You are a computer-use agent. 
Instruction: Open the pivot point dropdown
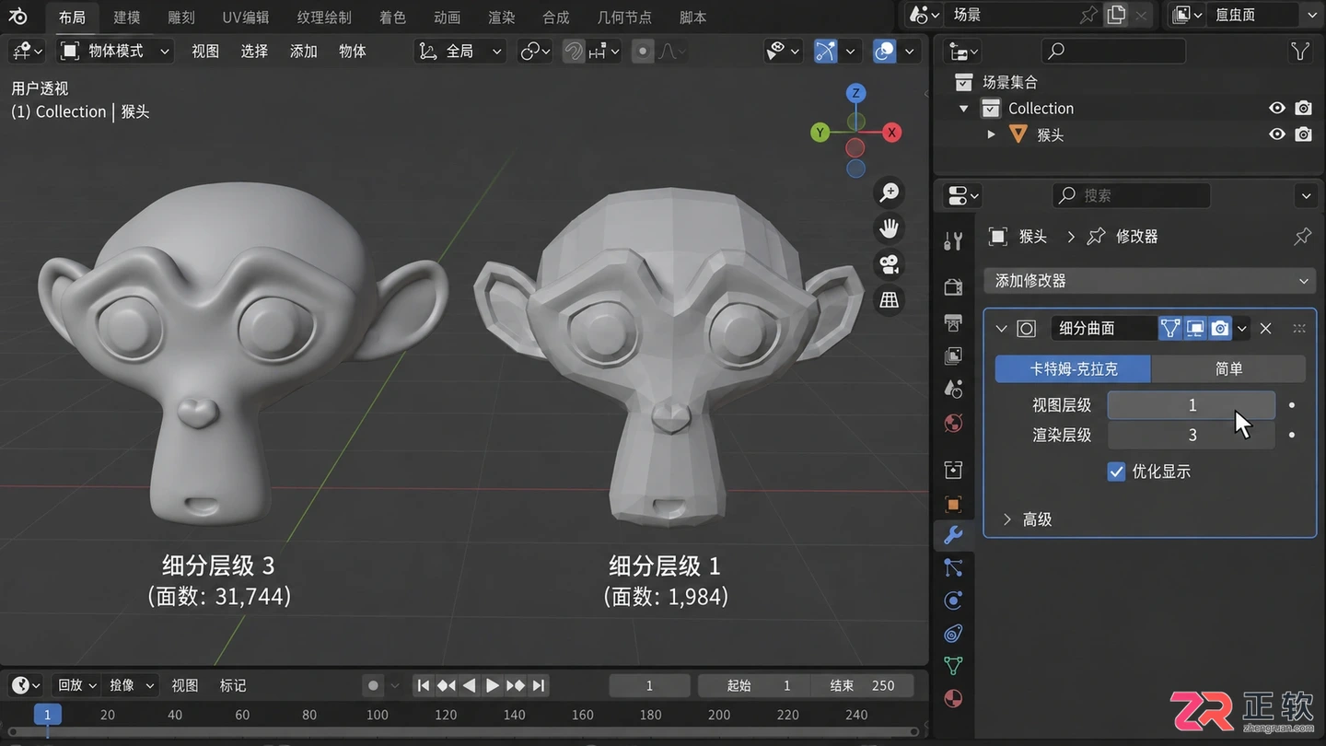click(x=536, y=52)
